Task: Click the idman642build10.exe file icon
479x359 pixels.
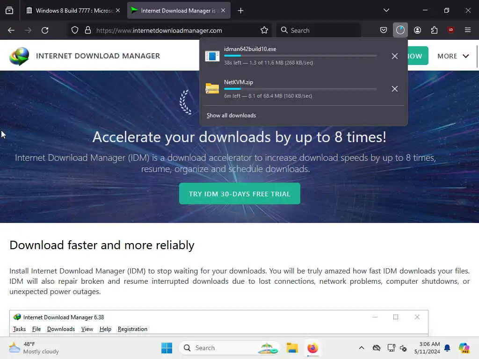Action: point(212,56)
